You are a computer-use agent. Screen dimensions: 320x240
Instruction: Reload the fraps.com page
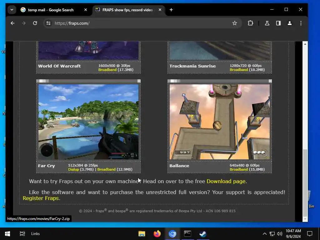tap(35, 23)
